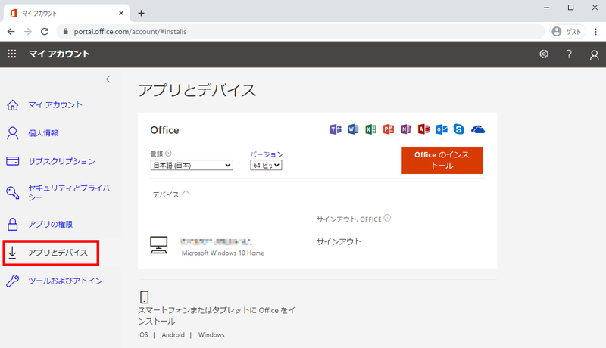Click the Outlook app icon
This screenshot has width=606, height=348.
442,129
